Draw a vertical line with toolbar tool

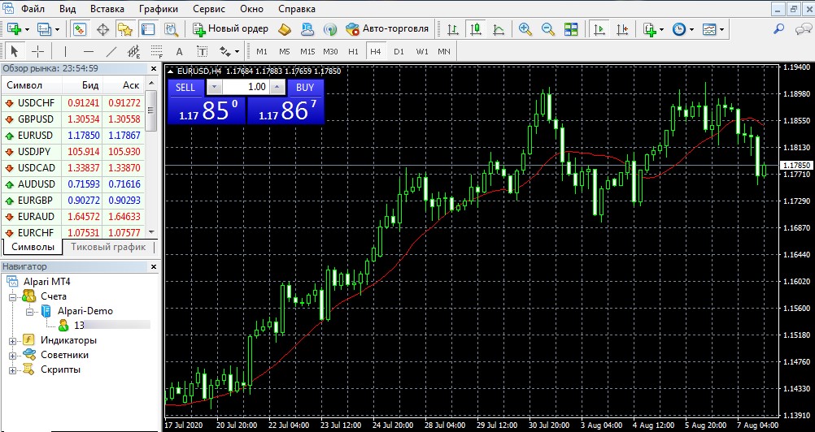click(65, 51)
